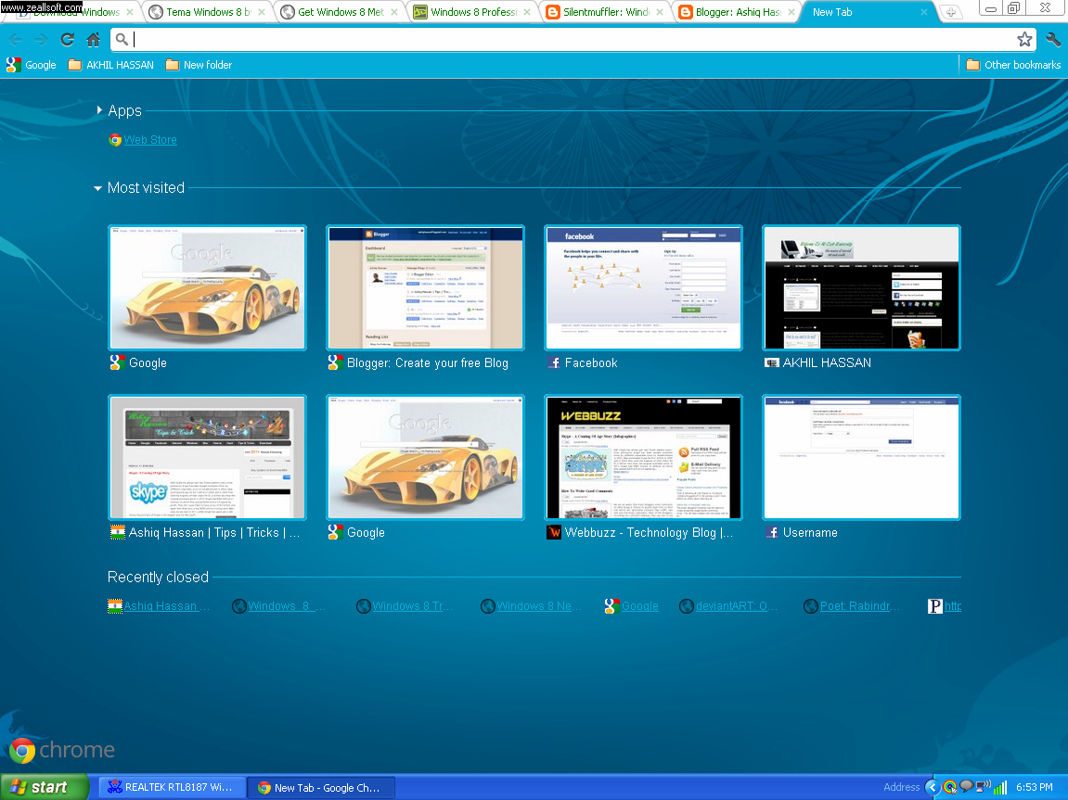The image size is (1068, 800).
Task: Click the Facebook favicon under the Facebook thumbnail
Action: (x=554, y=362)
